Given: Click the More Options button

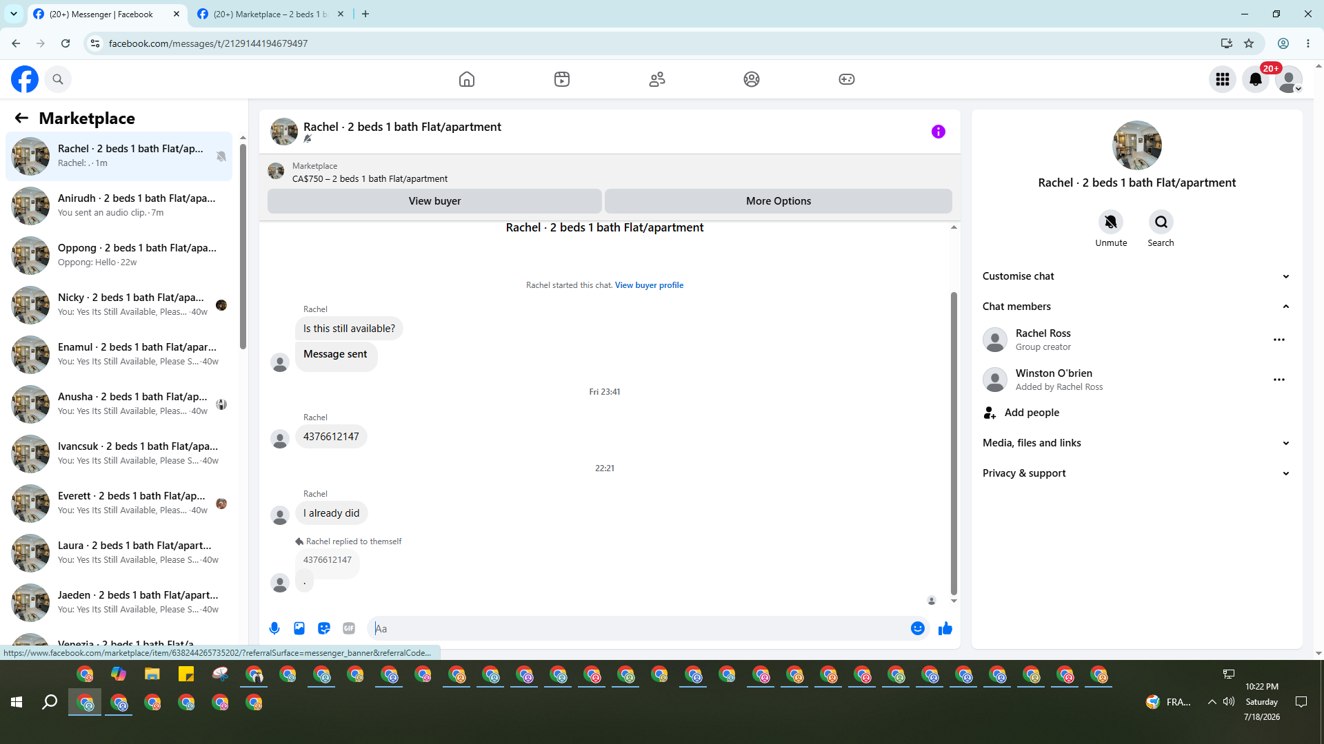Looking at the screenshot, I should coord(779,201).
